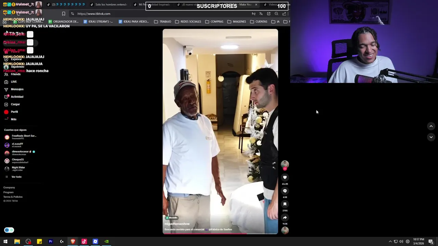438x246 pixels.
Task: Expand the IA bookmarks folder
Action: [x=275, y=22]
